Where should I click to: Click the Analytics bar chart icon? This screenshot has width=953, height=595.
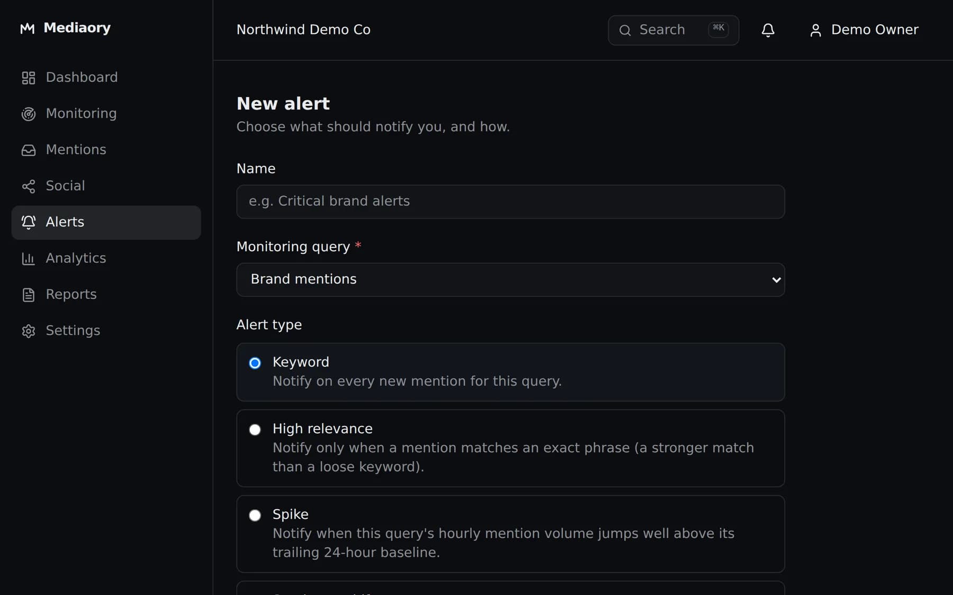pyautogui.click(x=29, y=259)
